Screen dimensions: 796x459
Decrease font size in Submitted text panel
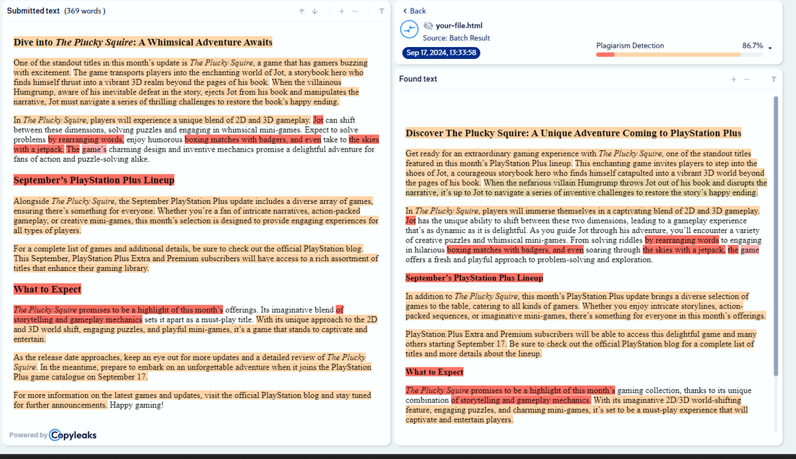tap(354, 11)
